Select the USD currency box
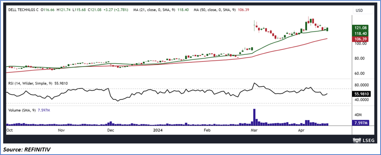 [x=363, y=10]
